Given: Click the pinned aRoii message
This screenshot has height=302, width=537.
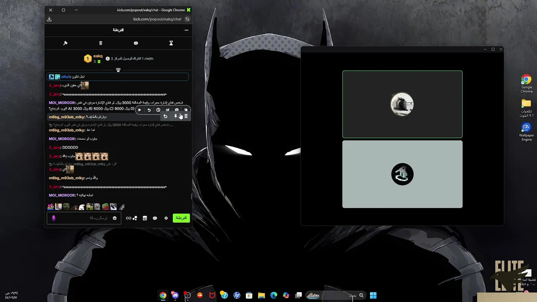Looking at the screenshot, I should (118, 77).
